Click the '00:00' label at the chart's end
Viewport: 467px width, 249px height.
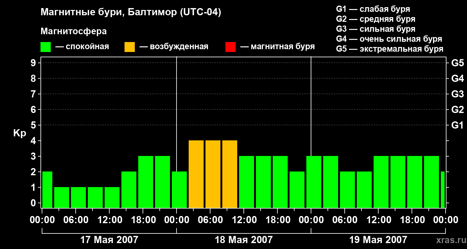pos(446,220)
